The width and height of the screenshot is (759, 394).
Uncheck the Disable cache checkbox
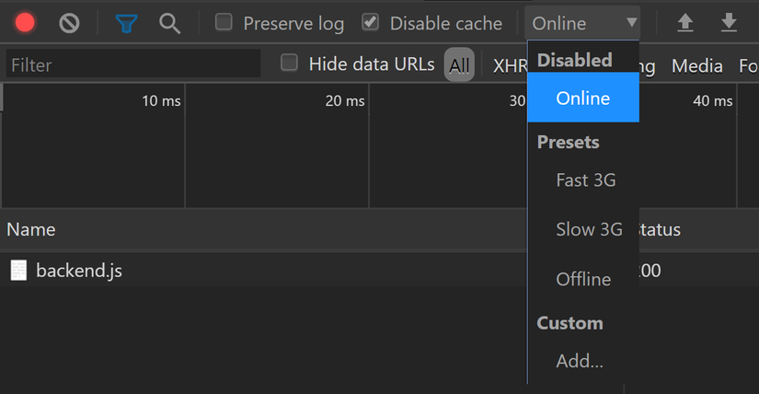370,23
